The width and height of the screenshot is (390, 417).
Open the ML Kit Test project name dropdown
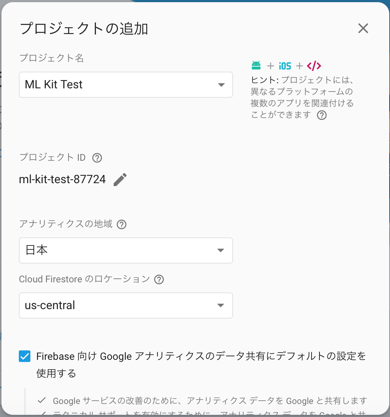click(x=126, y=85)
